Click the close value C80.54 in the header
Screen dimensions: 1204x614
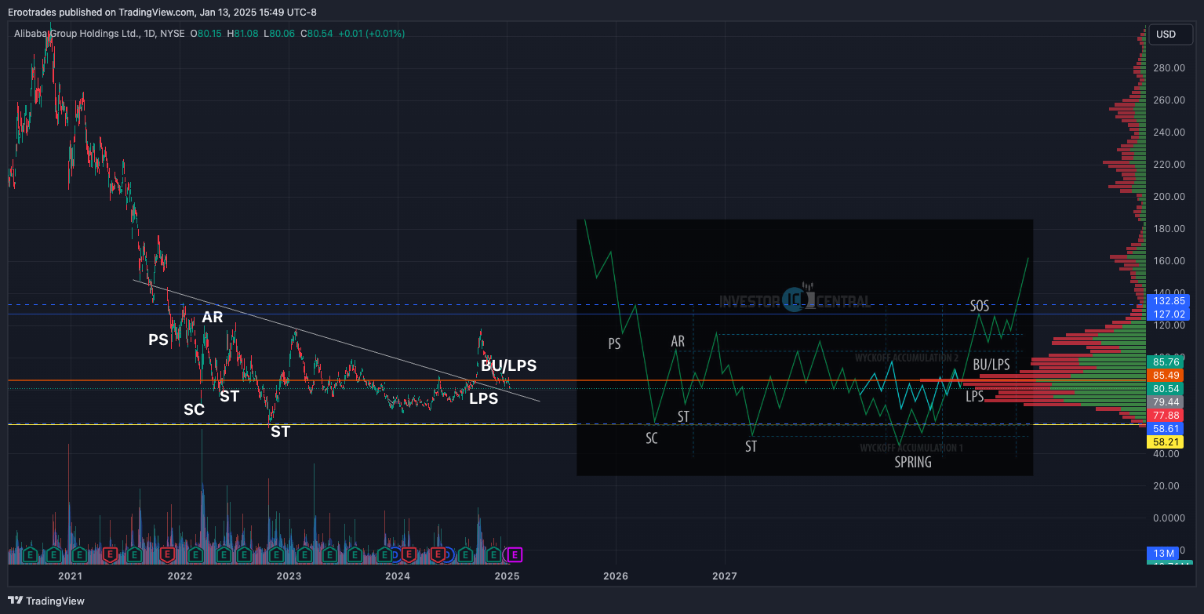pyautogui.click(x=316, y=34)
